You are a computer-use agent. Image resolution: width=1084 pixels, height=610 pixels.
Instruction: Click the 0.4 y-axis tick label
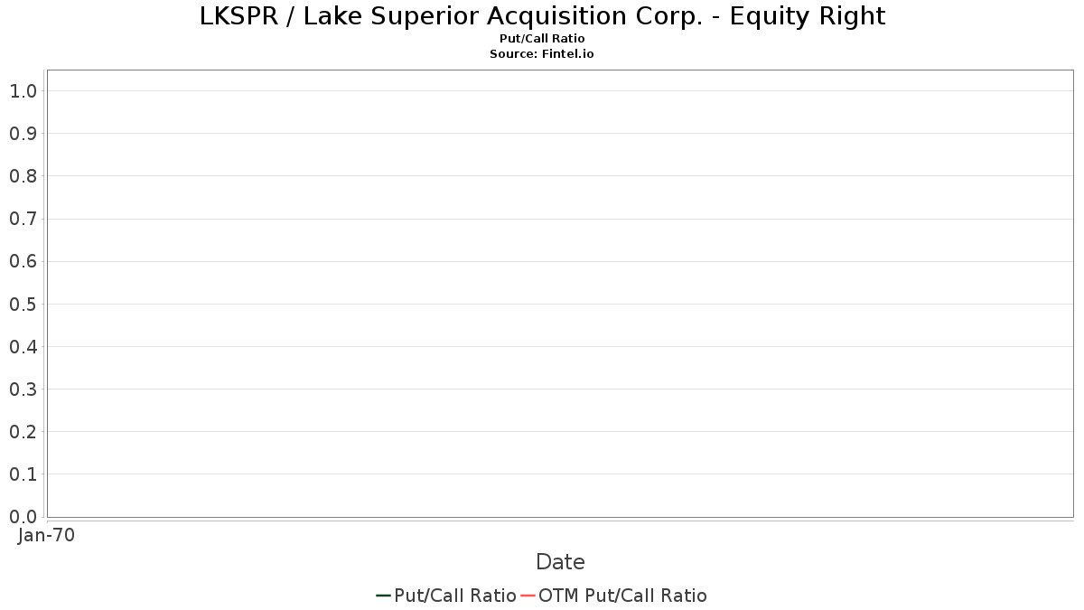(23, 347)
